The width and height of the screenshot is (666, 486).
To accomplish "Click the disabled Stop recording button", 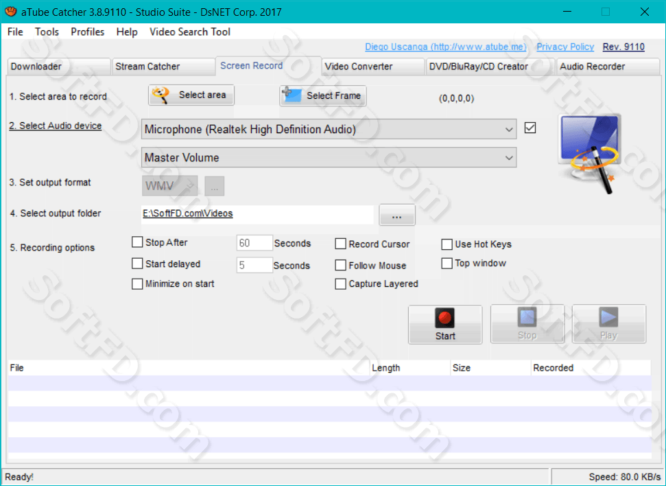I will (x=527, y=324).
